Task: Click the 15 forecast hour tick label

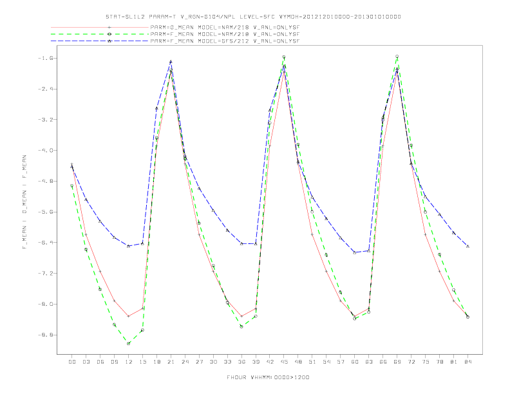Action: (142, 362)
